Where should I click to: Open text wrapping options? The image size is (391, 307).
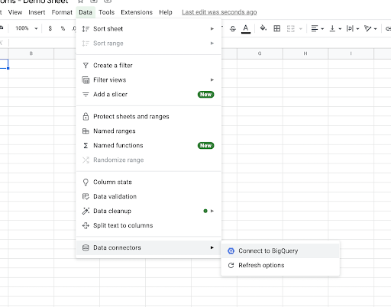click(350, 28)
